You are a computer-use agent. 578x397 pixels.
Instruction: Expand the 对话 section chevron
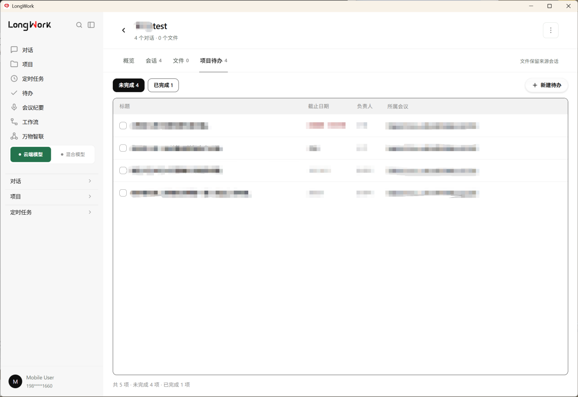90,181
